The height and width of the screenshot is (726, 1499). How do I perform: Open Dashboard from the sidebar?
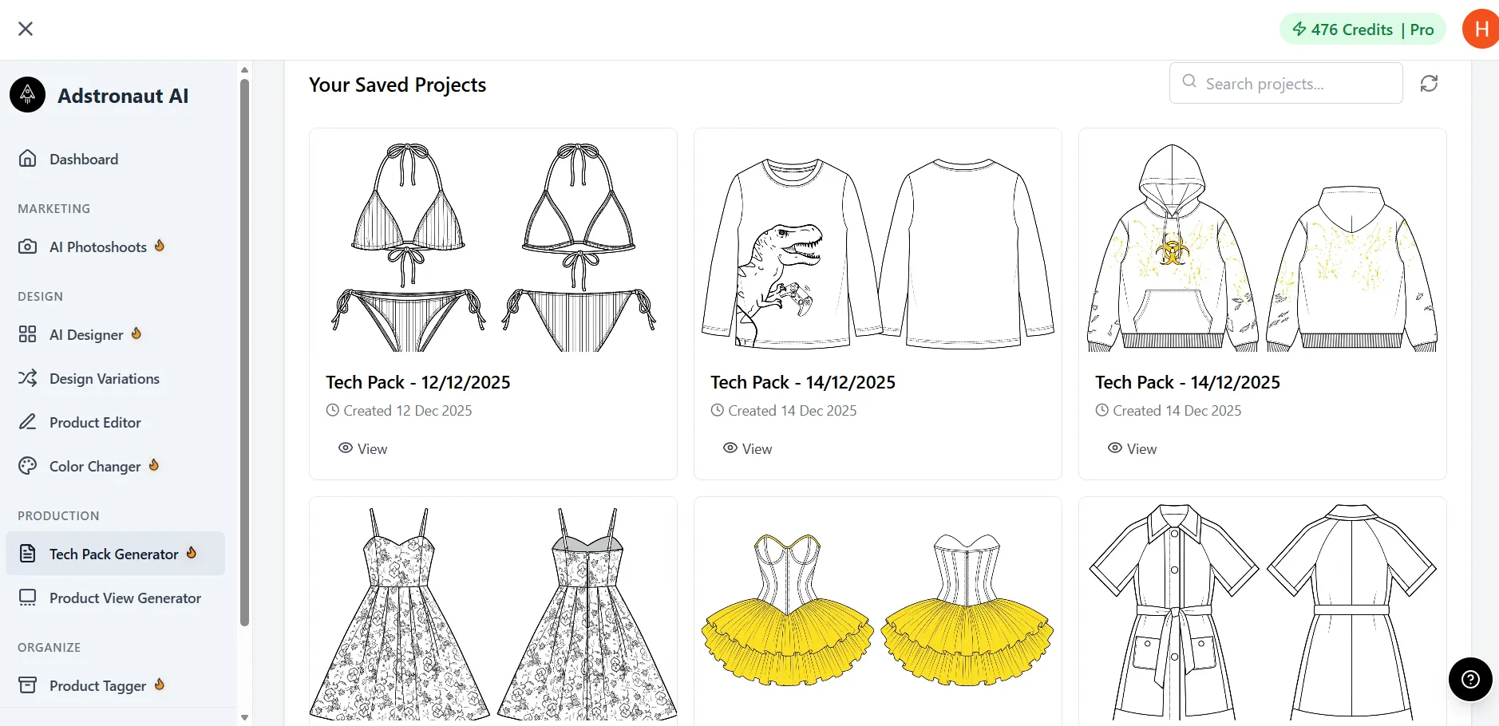[84, 160]
